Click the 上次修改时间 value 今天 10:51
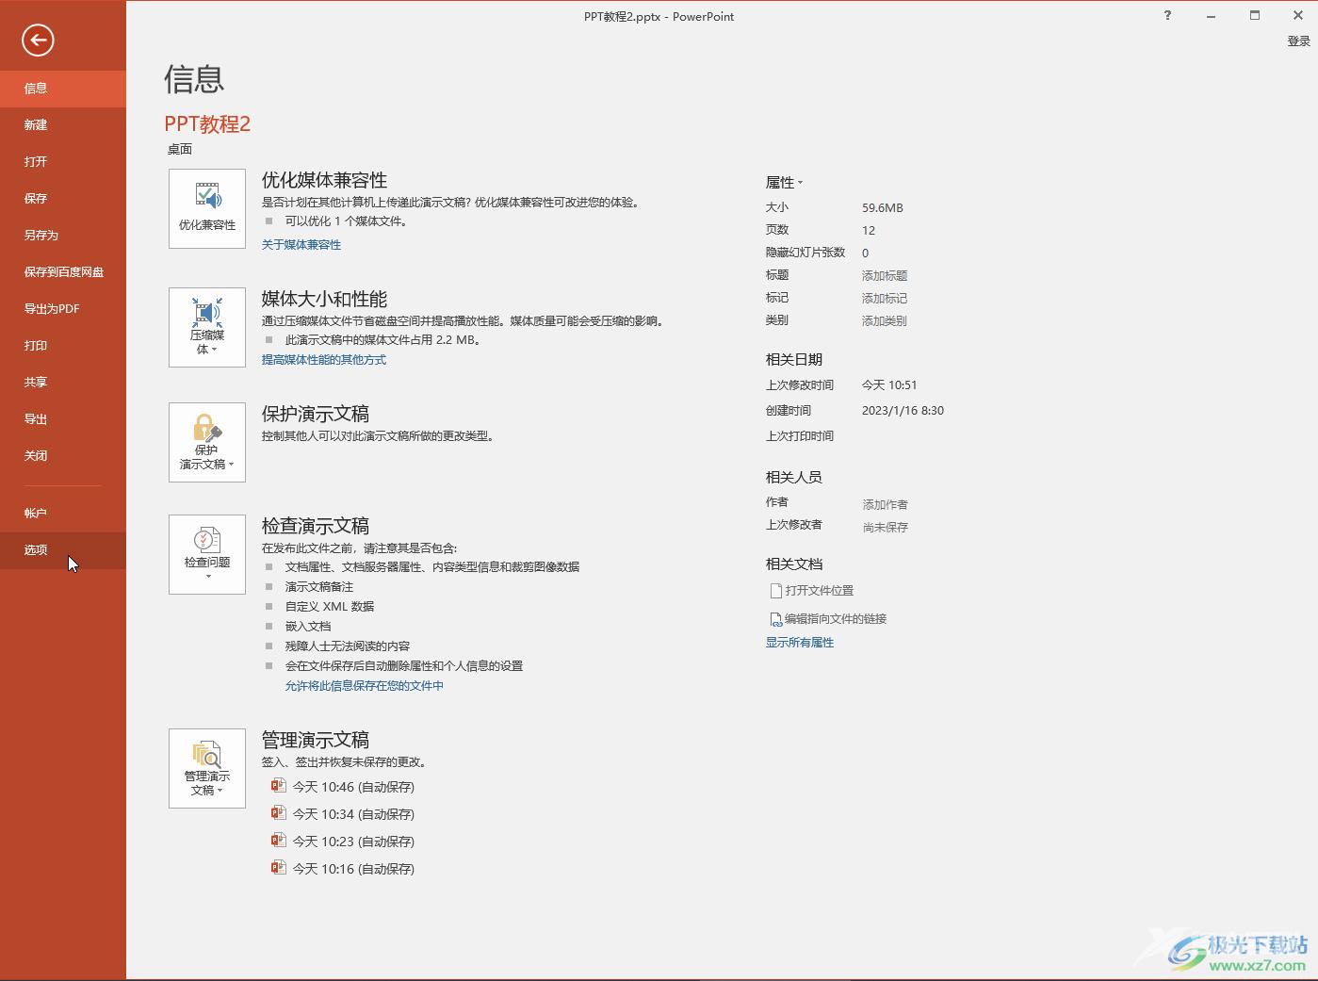This screenshot has height=981, width=1318. tap(889, 385)
